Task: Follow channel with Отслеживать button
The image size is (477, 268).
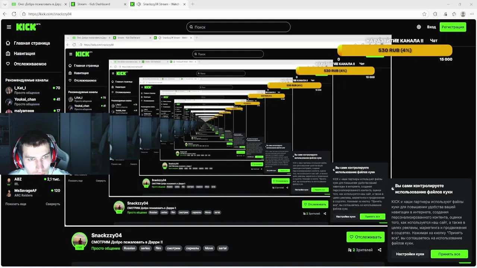Action: click(365, 237)
